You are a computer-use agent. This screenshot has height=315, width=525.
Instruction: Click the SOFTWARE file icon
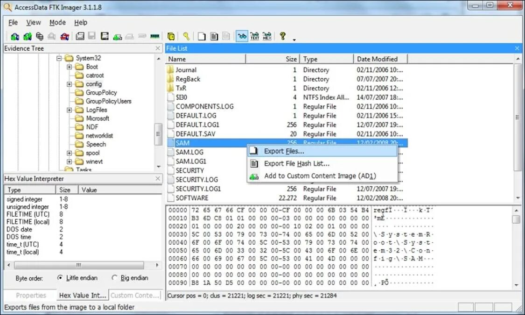click(171, 198)
